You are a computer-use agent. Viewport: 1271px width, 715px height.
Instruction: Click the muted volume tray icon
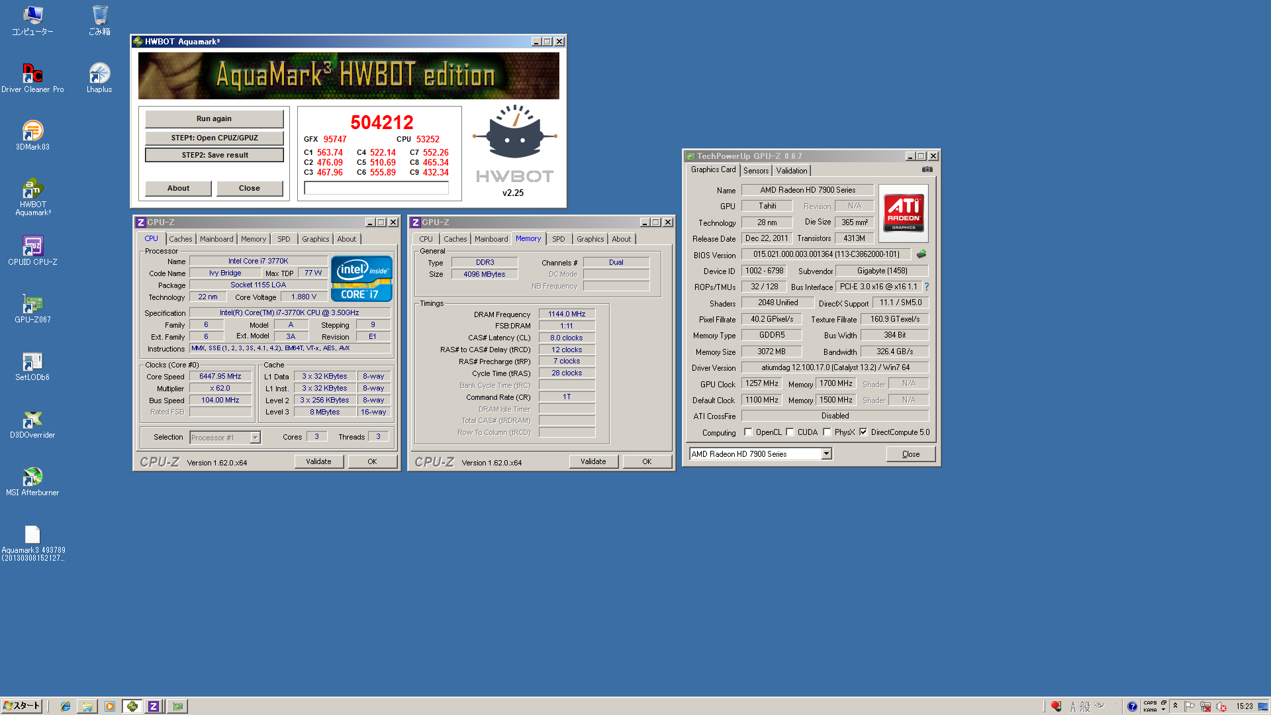coord(1221,706)
